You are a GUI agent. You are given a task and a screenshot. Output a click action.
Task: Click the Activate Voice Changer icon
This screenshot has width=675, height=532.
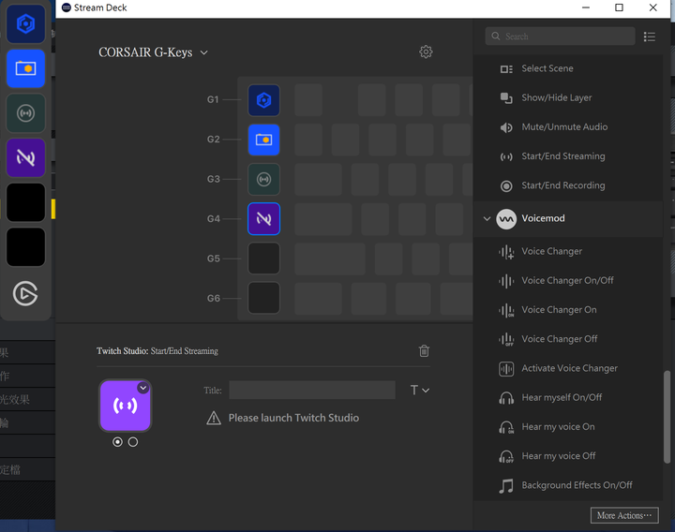tap(506, 369)
